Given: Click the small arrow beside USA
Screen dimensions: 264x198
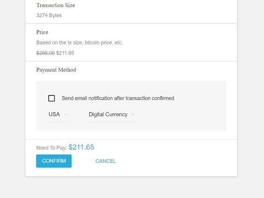Looking at the screenshot, I should click(65, 114).
